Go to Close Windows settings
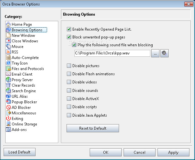Image resolution: width=195 pixels, height=160 pixels. pyautogui.click(x=25, y=41)
